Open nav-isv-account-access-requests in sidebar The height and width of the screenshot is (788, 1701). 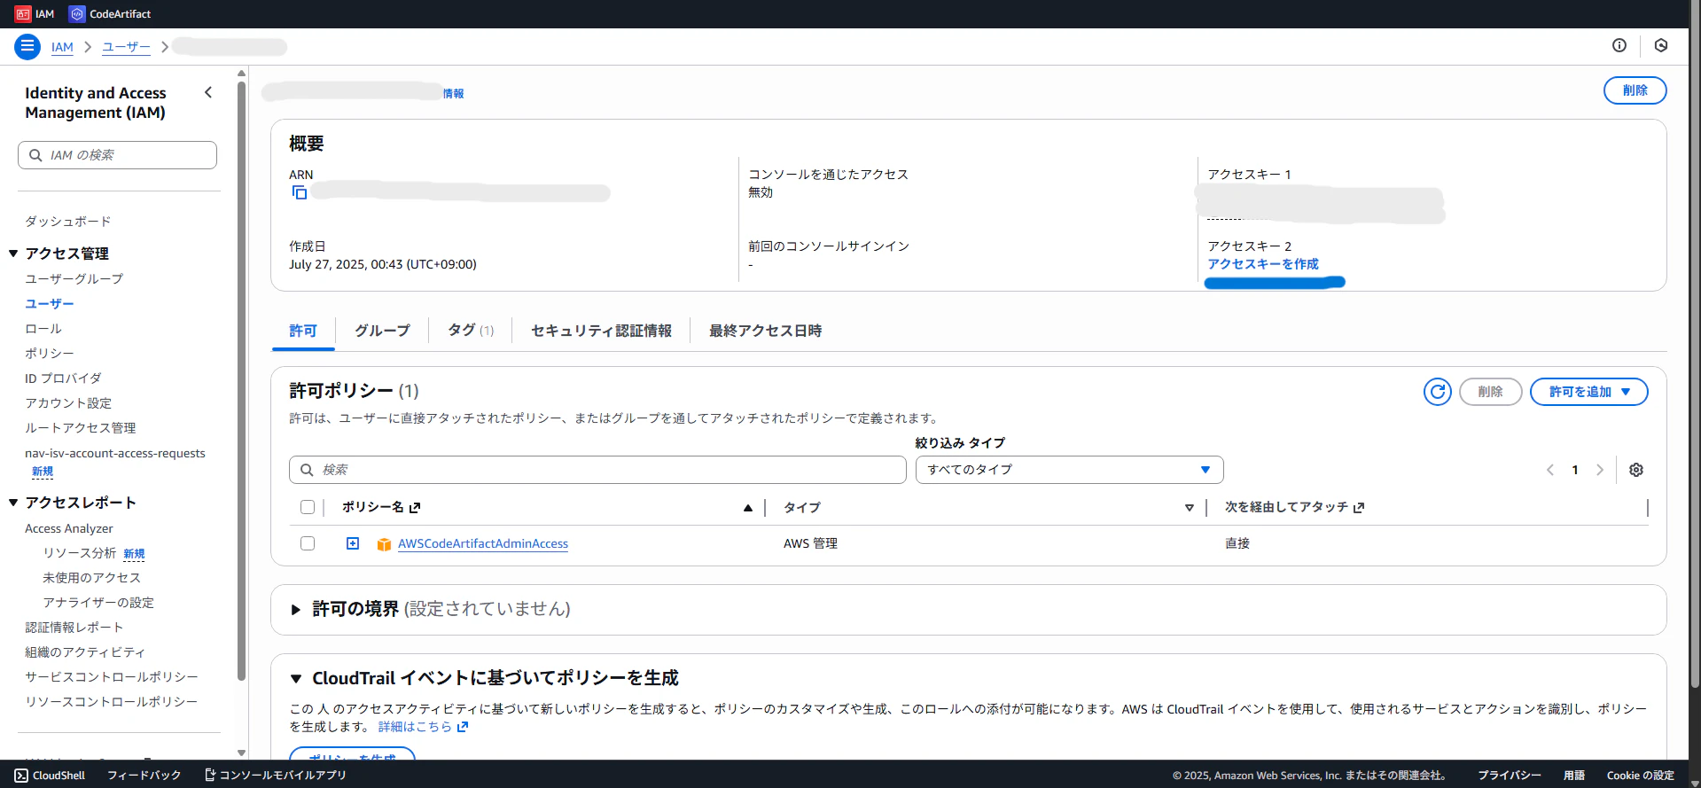coord(115,453)
